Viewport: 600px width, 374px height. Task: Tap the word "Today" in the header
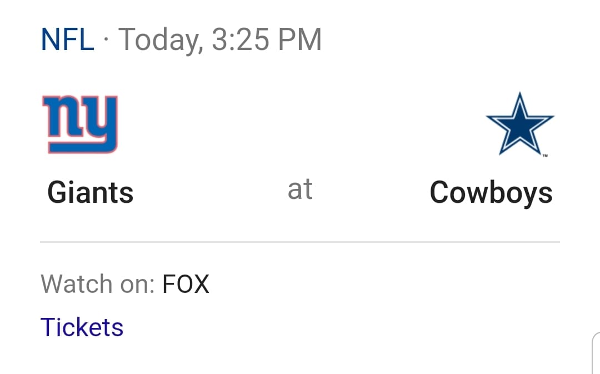(x=158, y=40)
